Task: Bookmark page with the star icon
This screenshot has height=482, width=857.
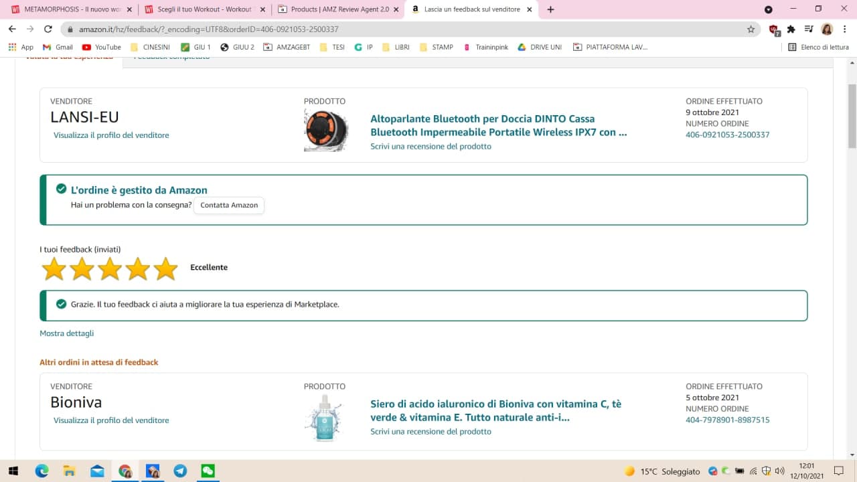Action: click(751, 29)
